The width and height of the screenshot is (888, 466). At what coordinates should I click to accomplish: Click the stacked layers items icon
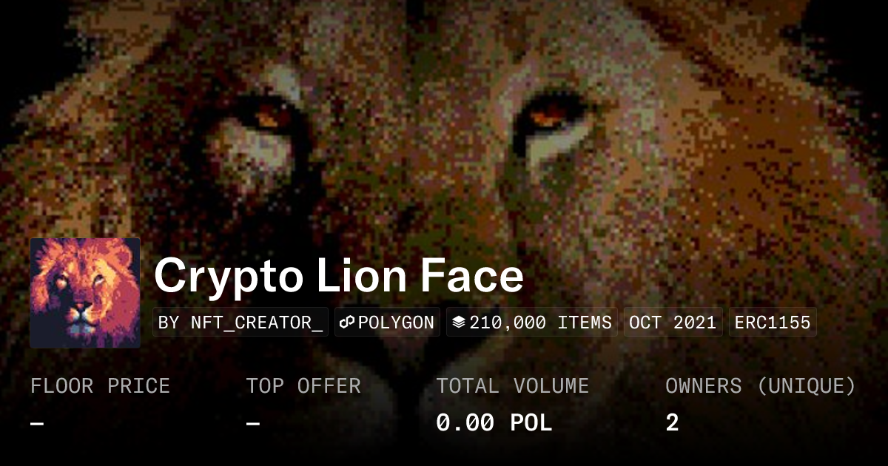click(x=459, y=323)
